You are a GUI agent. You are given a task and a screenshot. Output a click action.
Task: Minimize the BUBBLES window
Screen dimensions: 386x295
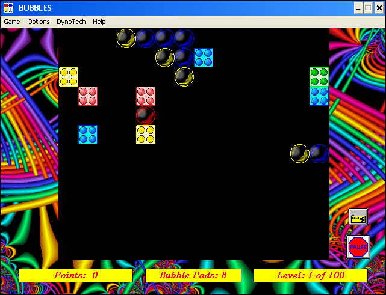[x=358, y=8]
